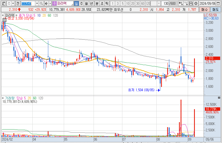Image resolution: width=222 pixels, height=143 pixels.
Task: Open chart settings gear icon
Action: point(196,3)
